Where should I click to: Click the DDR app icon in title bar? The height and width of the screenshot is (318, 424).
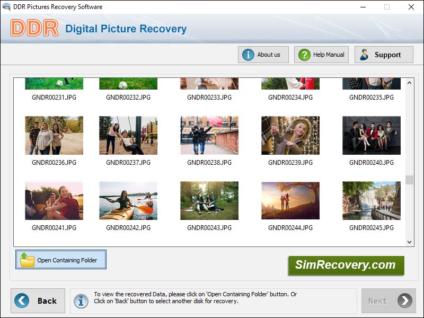[6, 6]
